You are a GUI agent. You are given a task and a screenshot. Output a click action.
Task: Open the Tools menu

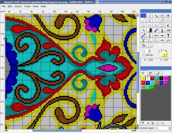27,6
